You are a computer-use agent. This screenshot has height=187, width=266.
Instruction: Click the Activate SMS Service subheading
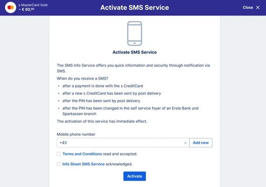(x=134, y=52)
